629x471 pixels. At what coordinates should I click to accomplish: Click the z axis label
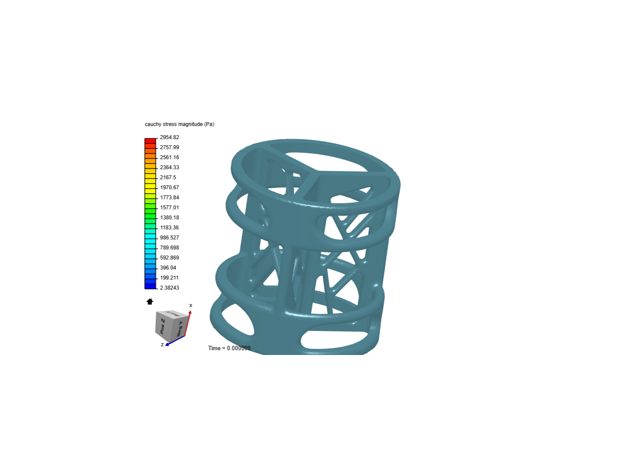coord(162,345)
